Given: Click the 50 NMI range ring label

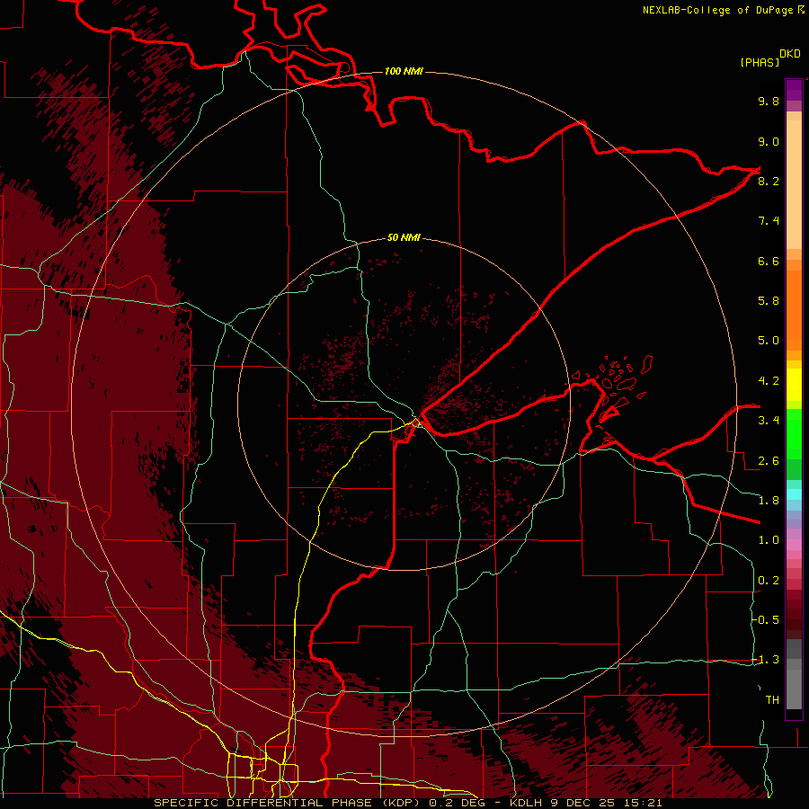Looking at the screenshot, I should click(404, 237).
